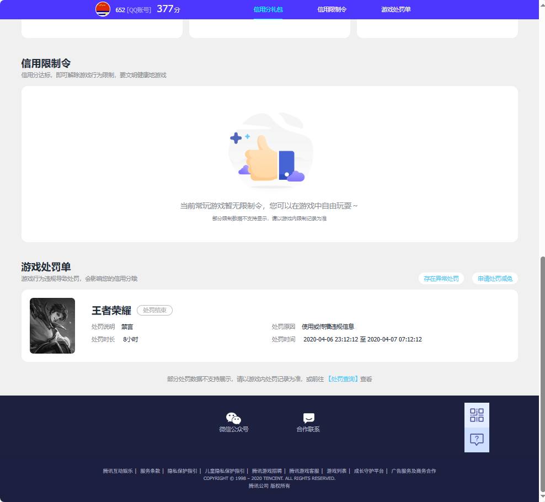The width and height of the screenshot is (545, 502).
Task: Open the 信用分礼包 tab
Action: click(x=268, y=9)
